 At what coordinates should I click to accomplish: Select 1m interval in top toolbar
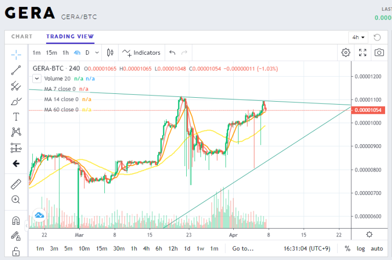pyautogui.click(x=36, y=53)
